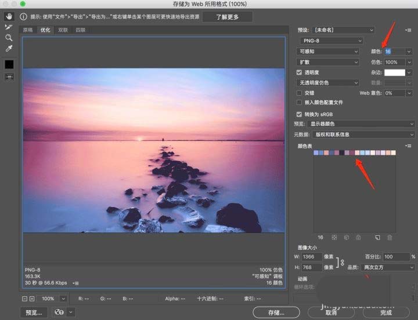Preview in browser via globe icon
The width and height of the screenshot is (418, 320).
point(59,312)
